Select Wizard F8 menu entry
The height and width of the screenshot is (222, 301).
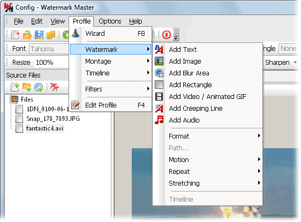tap(110, 33)
